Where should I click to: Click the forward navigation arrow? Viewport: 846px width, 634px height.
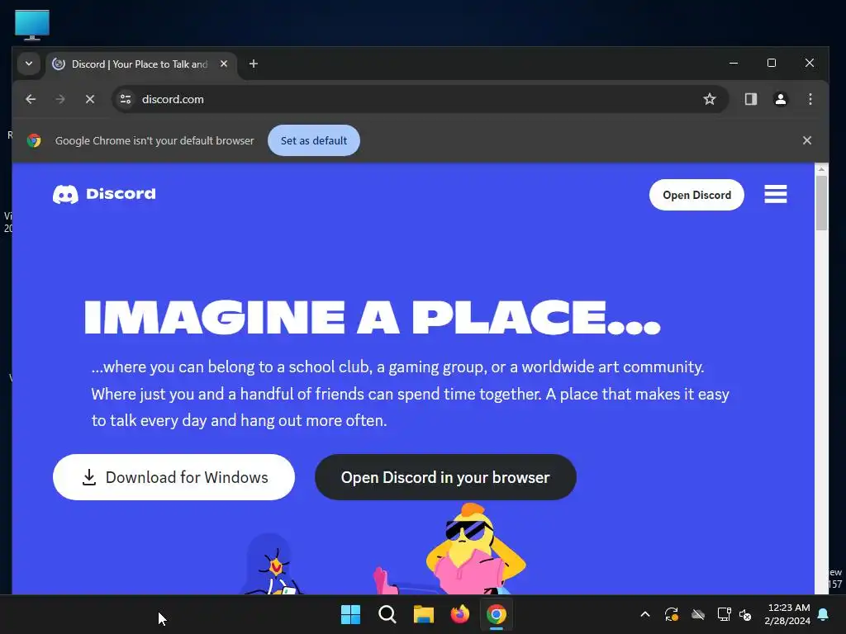pos(59,99)
